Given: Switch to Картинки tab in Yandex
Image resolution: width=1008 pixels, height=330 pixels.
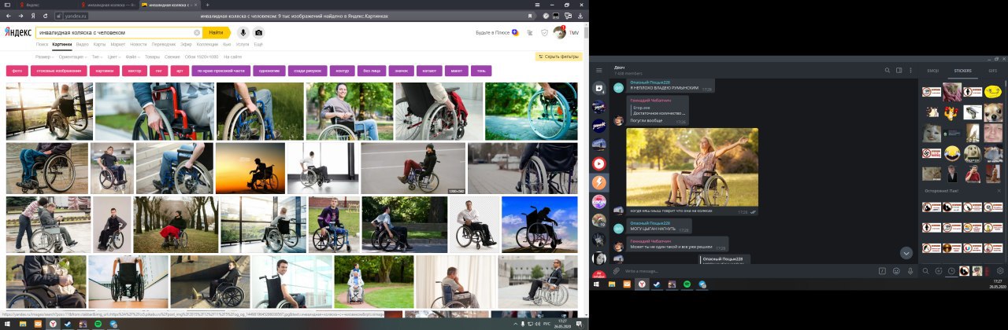Looking at the screenshot, I should click(62, 44).
